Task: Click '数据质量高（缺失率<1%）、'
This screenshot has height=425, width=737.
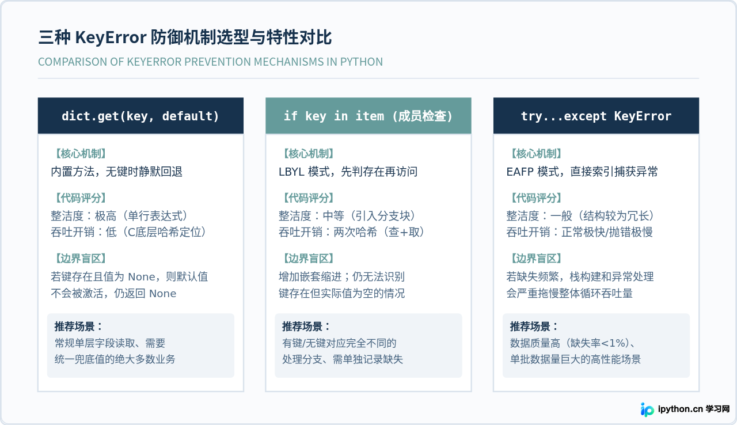Action: click(572, 343)
